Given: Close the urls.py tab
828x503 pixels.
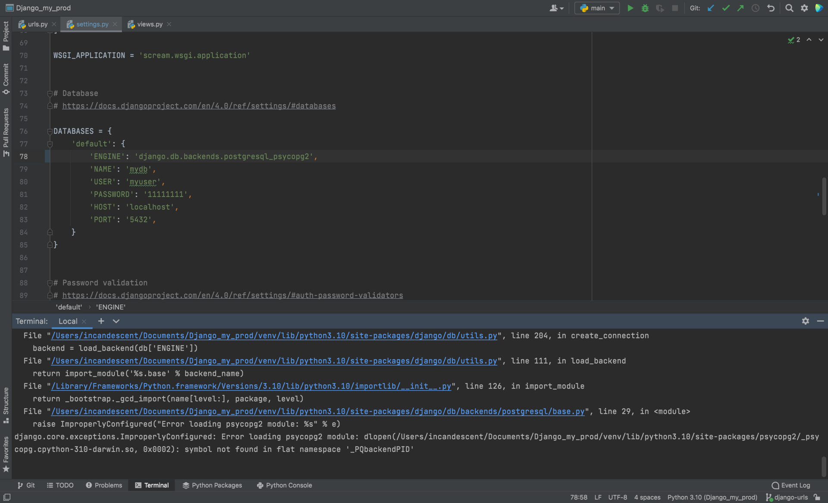Looking at the screenshot, I should tap(54, 24).
